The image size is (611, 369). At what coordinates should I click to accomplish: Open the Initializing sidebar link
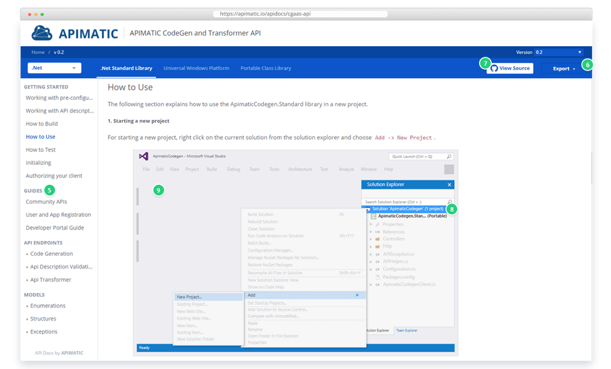click(39, 163)
